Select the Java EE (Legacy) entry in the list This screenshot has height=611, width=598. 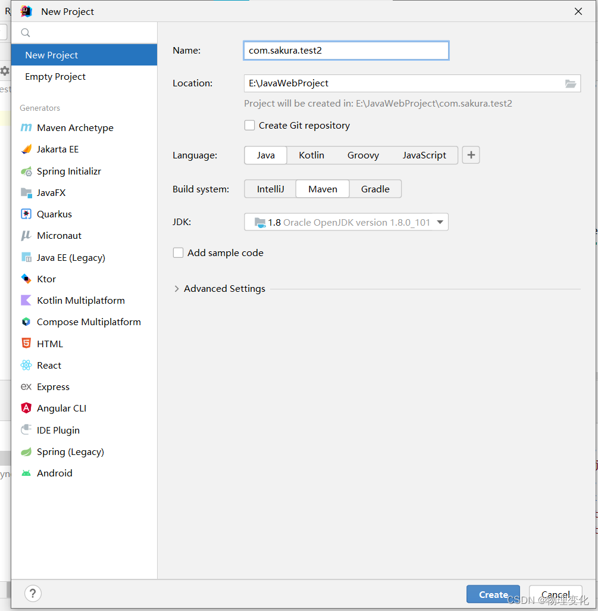(84, 258)
